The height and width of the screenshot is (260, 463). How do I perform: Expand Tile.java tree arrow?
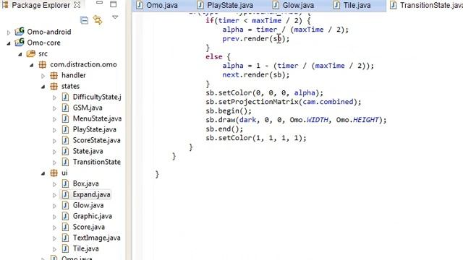[x=55, y=249]
